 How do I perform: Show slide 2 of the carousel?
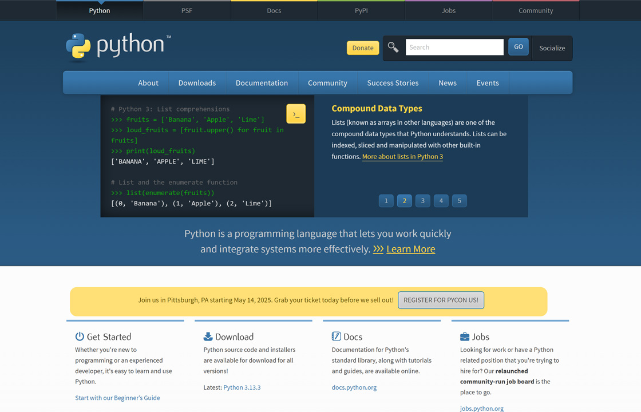pyautogui.click(x=404, y=201)
